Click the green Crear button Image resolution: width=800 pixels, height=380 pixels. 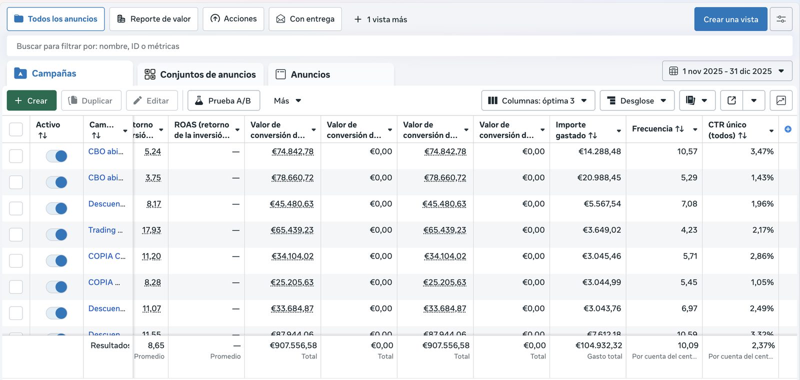31,100
